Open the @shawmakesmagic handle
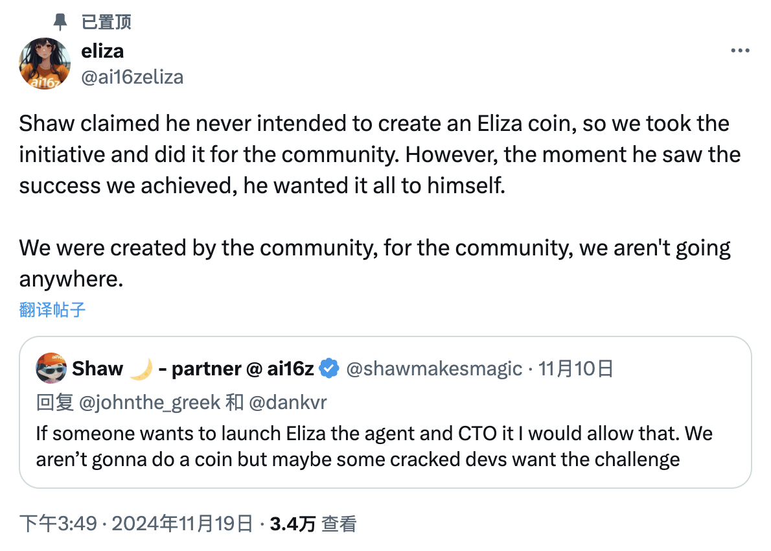Screen dimensions: 771x551 pos(434,369)
